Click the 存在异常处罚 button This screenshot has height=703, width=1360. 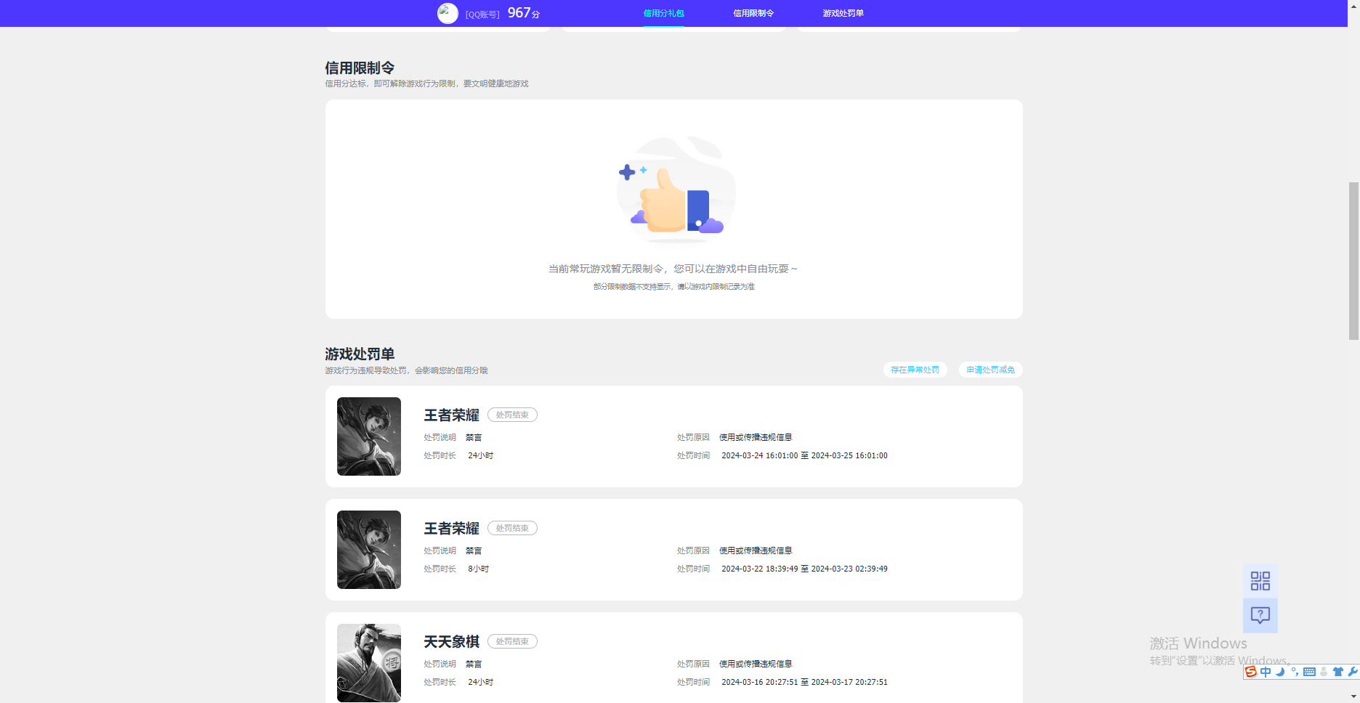coord(915,370)
